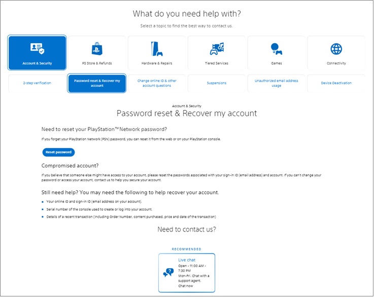375x299 pixels.
Task: Click the 'Serial number of the console' bullet
Action: click(x=99, y=210)
